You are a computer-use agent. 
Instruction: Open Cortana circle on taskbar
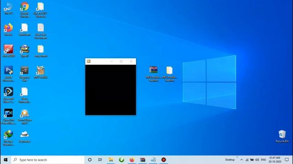pos(90,160)
